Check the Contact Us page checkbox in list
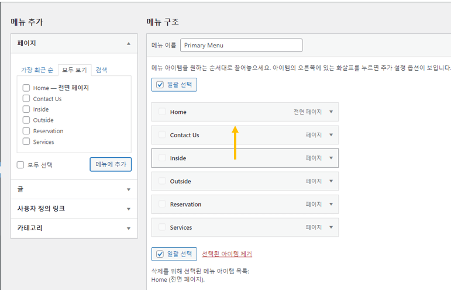Screen dimensions: 451x291 point(26,99)
